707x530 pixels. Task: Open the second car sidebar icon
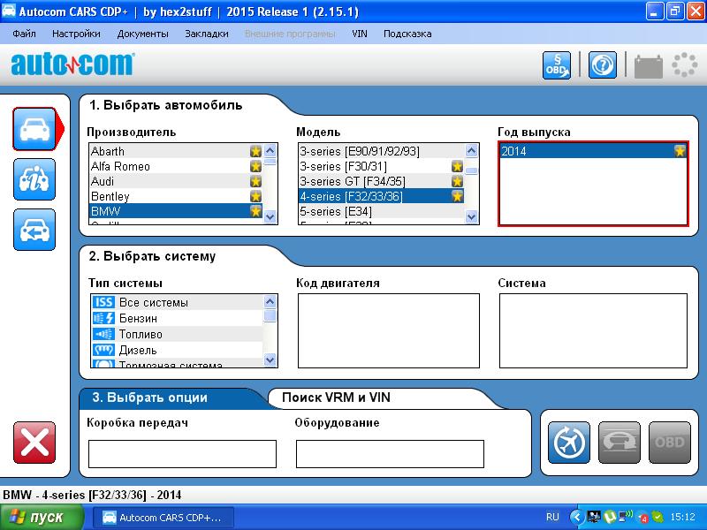[x=34, y=179]
